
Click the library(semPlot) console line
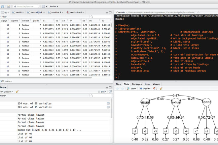129,29
